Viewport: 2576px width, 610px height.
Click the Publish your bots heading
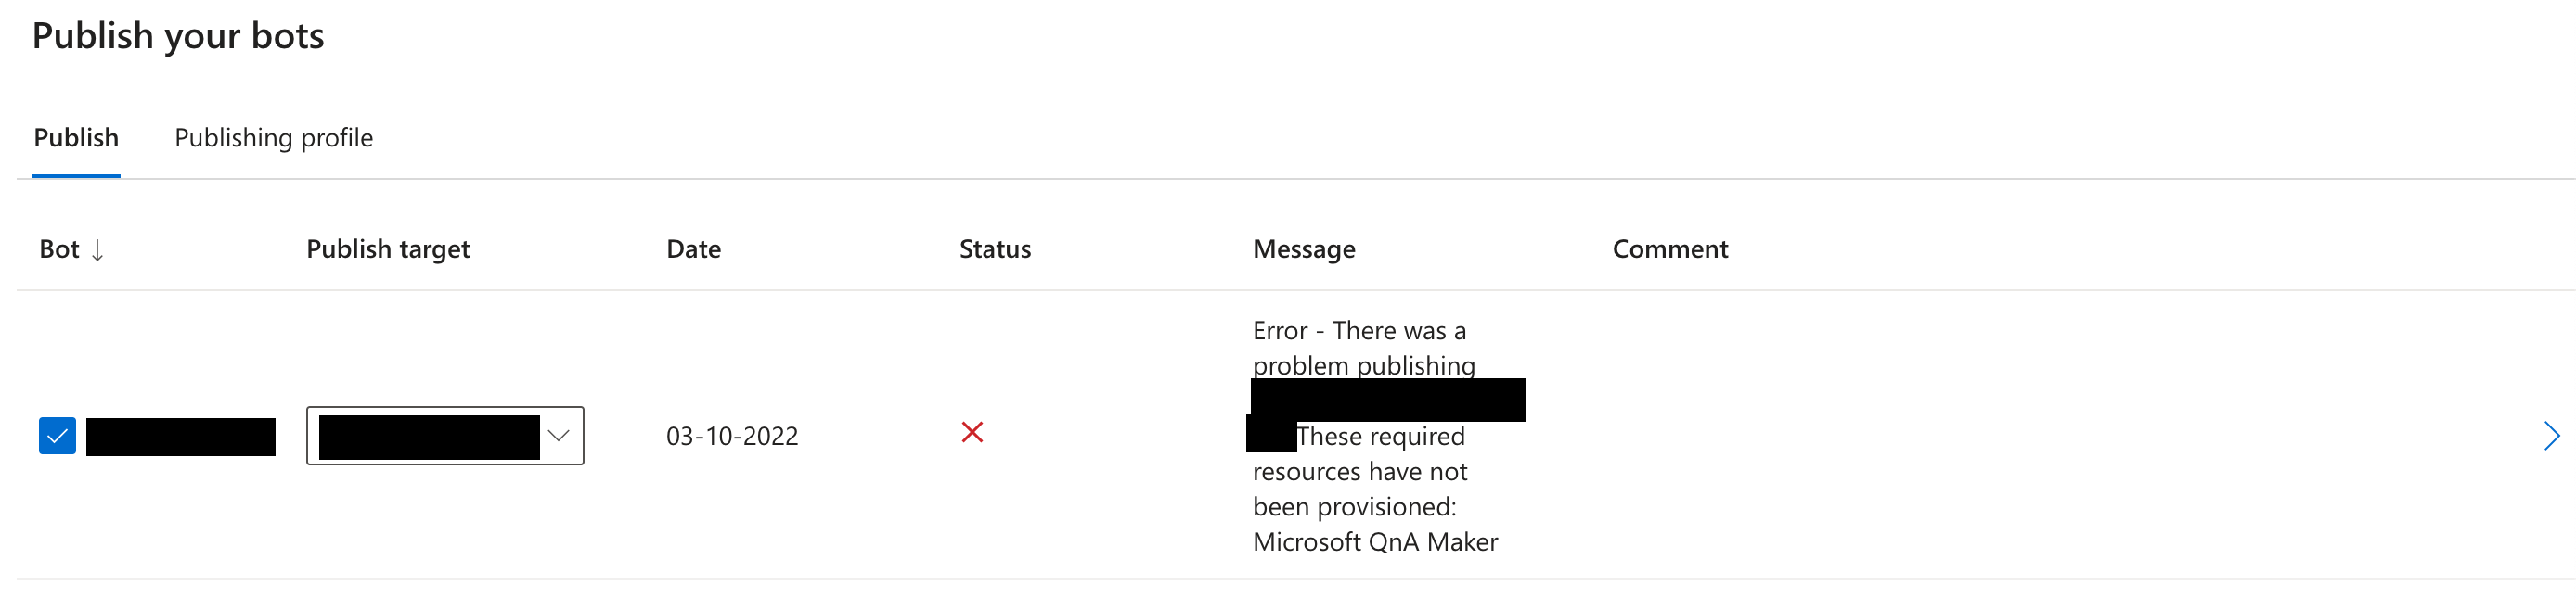tap(179, 36)
